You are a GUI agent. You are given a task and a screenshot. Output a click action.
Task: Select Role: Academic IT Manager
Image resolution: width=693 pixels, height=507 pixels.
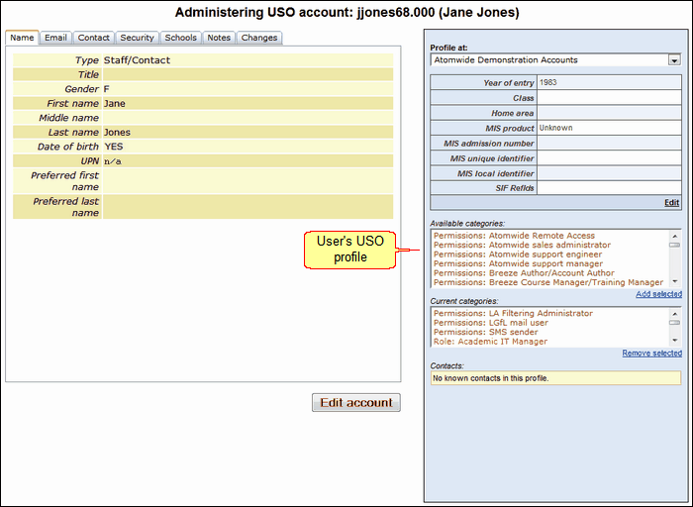tap(490, 342)
